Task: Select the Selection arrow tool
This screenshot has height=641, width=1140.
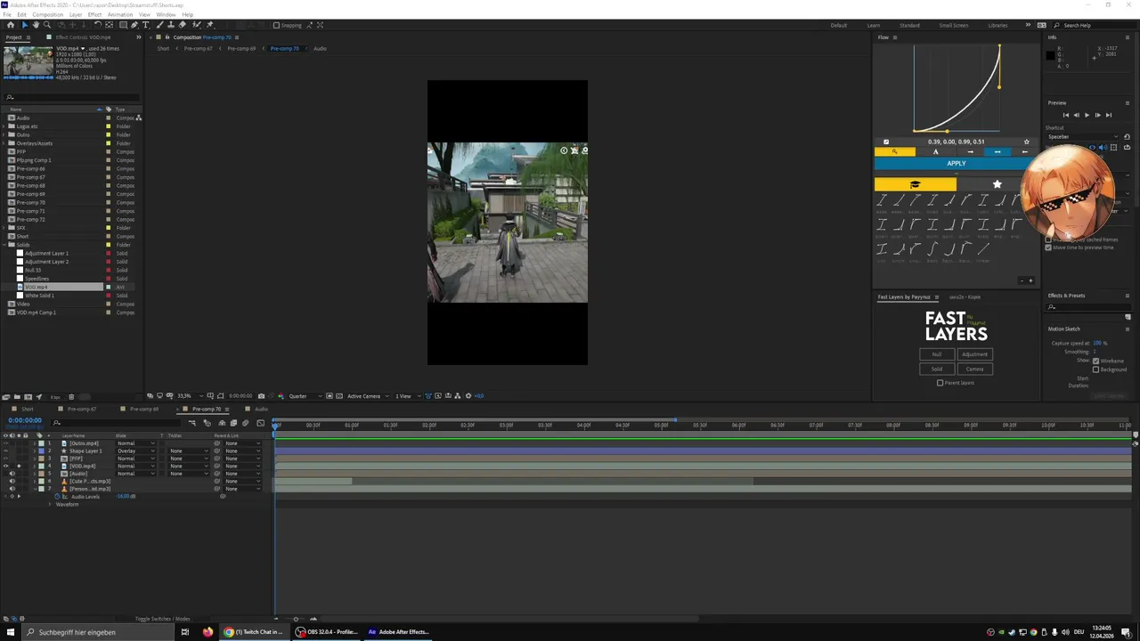Action: [x=25, y=25]
